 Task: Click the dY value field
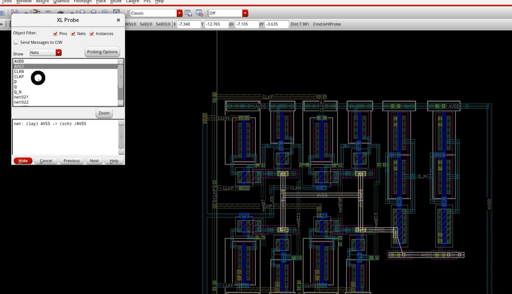coord(276,24)
